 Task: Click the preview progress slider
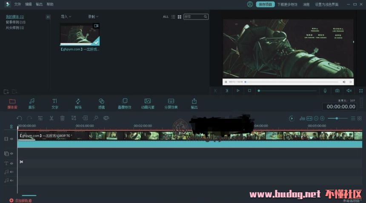click(x=287, y=91)
